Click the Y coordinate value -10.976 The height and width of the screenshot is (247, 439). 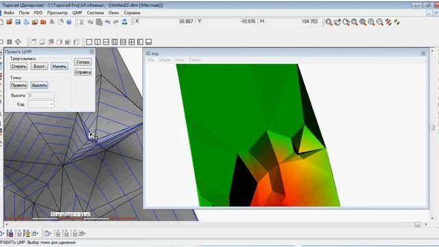[248, 21]
